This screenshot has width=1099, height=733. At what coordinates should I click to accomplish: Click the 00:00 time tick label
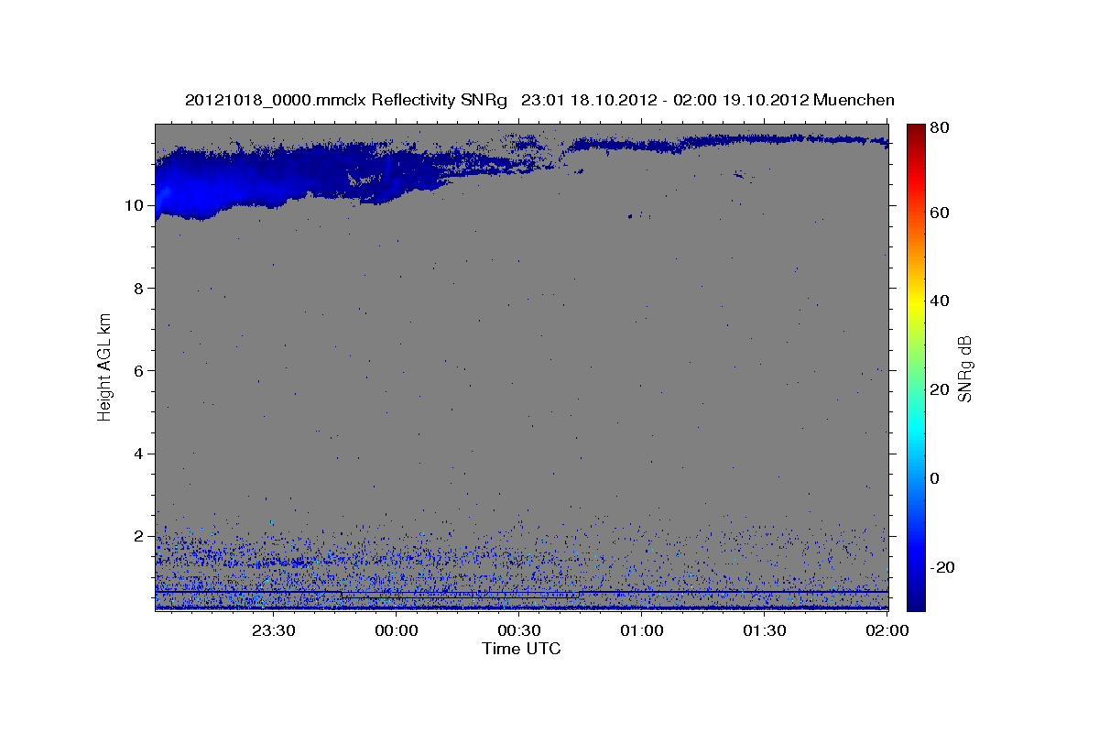tap(396, 630)
